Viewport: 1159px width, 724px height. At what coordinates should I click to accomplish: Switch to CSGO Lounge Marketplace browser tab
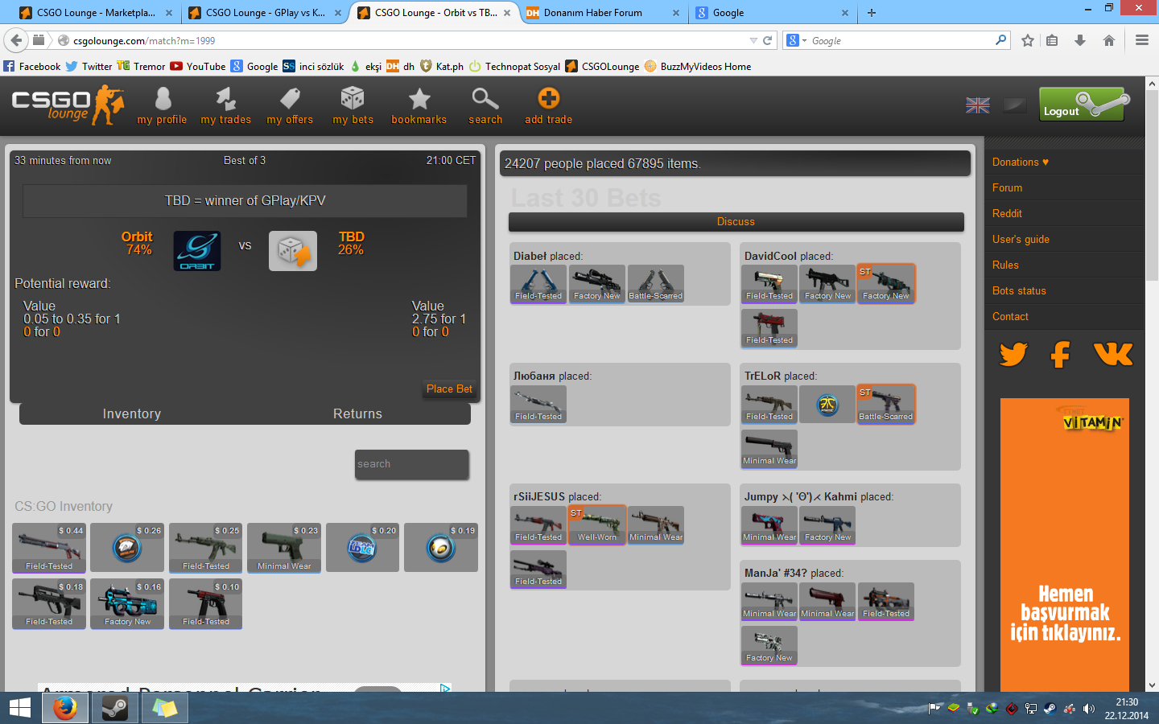(x=95, y=12)
